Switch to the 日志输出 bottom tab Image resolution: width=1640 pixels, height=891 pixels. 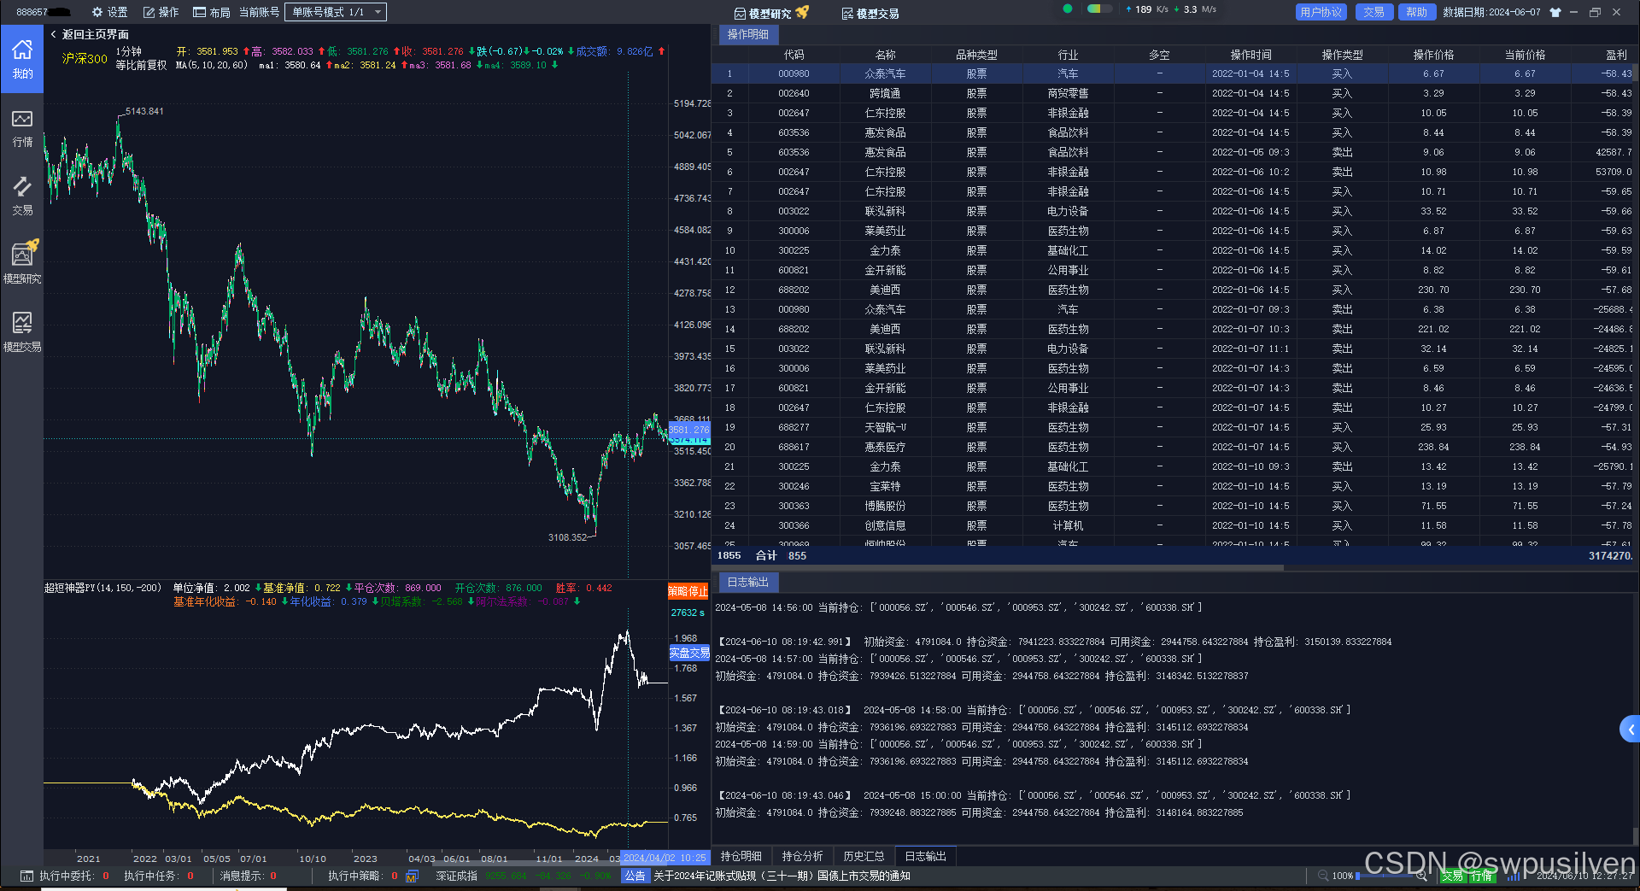click(925, 856)
